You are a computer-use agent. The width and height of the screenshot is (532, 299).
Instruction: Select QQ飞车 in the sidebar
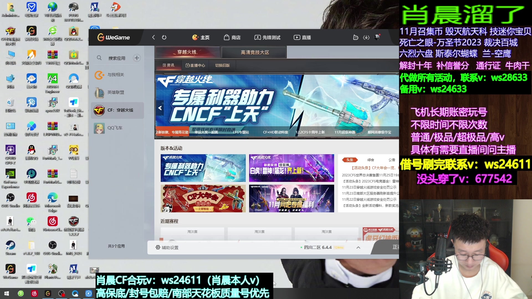(117, 128)
